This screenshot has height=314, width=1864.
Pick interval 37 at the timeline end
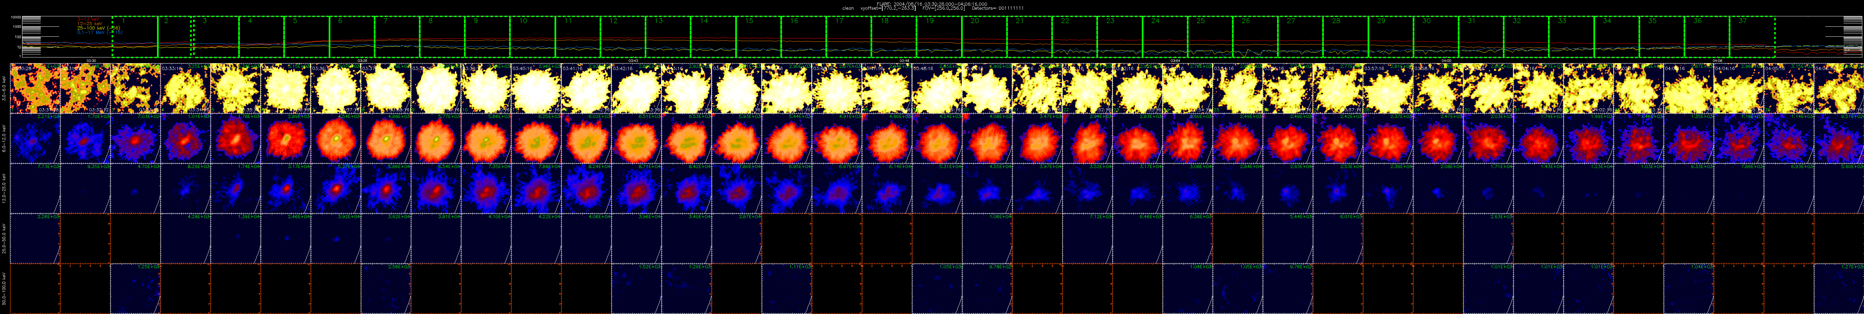pos(1752,36)
